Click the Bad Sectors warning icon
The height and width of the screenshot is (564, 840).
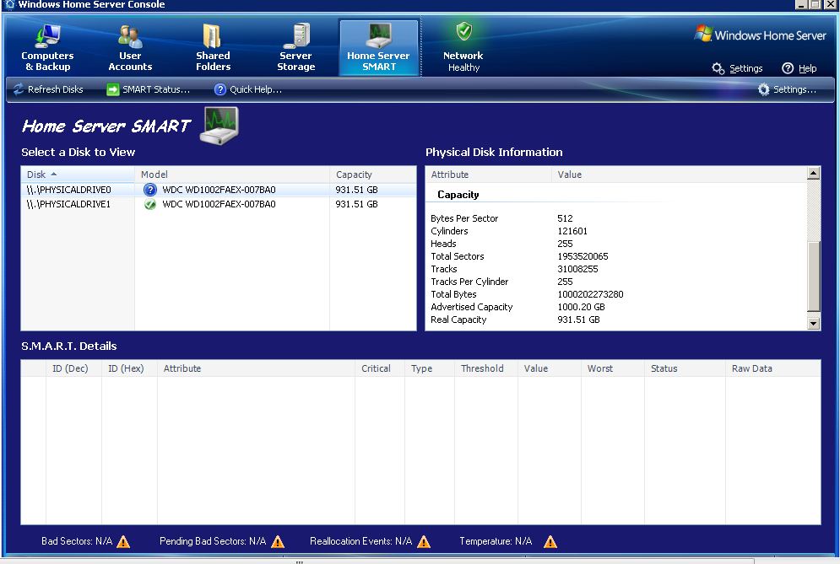coord(123,542)
